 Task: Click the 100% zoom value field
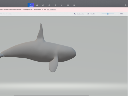[121, 14]
